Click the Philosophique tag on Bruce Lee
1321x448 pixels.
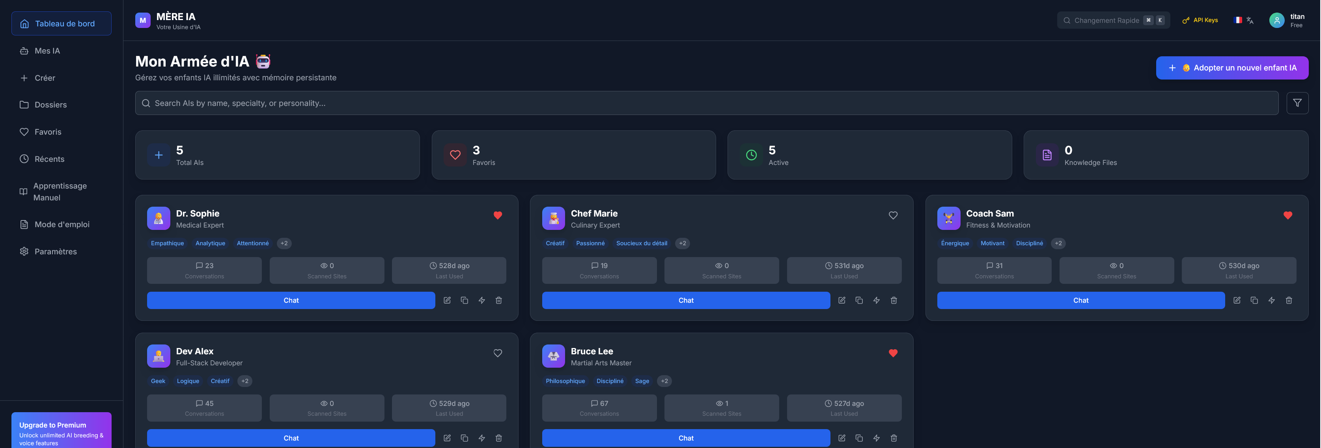coord(565,381)
